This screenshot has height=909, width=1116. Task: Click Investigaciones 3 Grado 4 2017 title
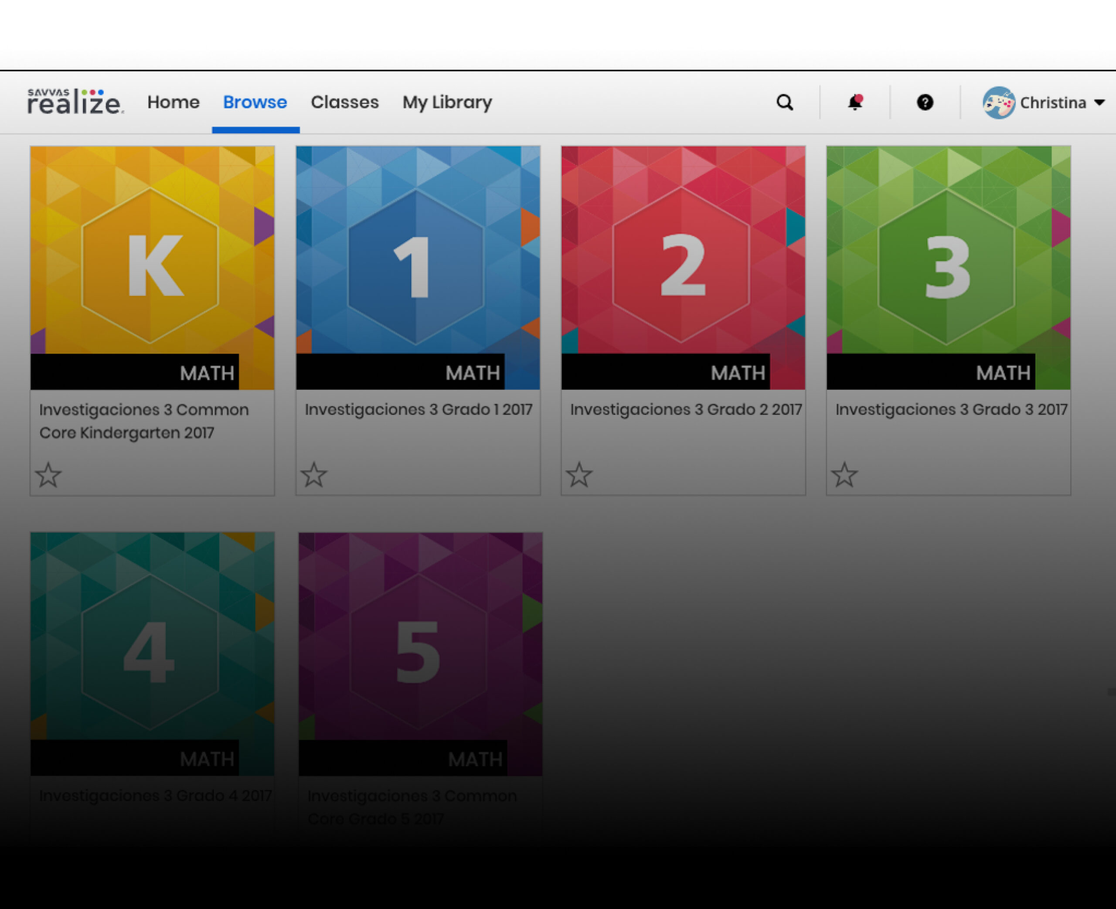click(x=156, y=795)
